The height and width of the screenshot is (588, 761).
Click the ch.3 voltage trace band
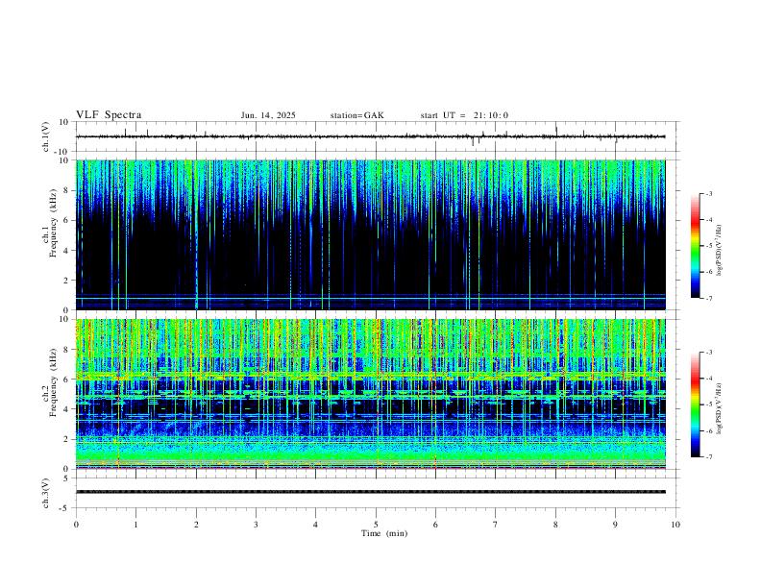pyautogui.click(x=370, y=492)
